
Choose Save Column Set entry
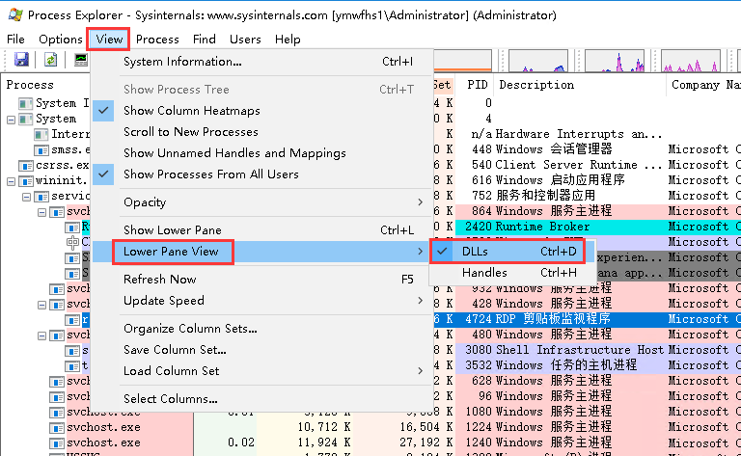(x=262, y=350)
